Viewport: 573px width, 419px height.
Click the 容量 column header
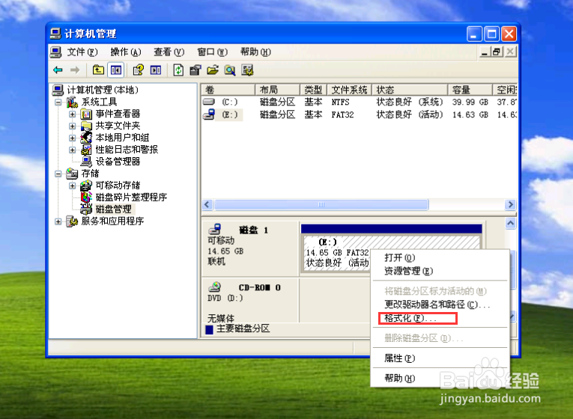(470, 90)
